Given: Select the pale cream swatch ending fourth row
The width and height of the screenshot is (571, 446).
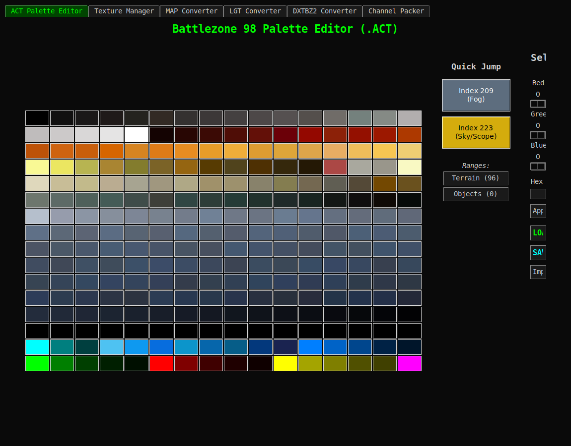Looking at the screenshot, I should [x=410, y=167].
